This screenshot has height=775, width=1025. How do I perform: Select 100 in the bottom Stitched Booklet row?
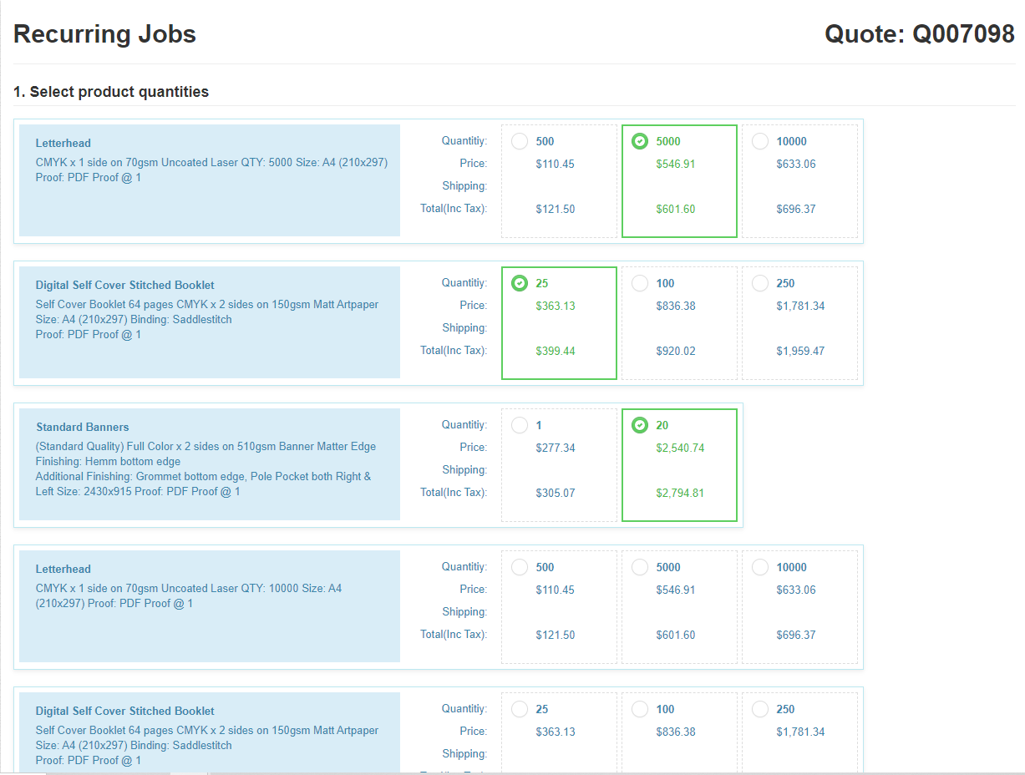640,709
